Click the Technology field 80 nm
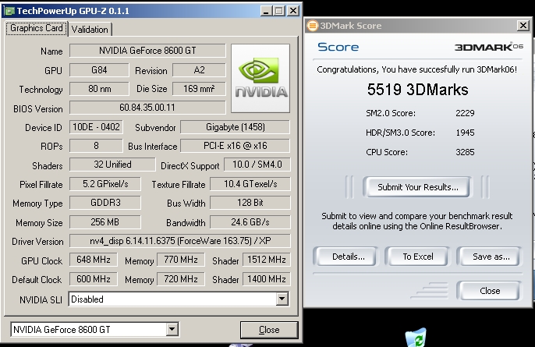This screenshot has width=535, height=347. click(99, 89)
